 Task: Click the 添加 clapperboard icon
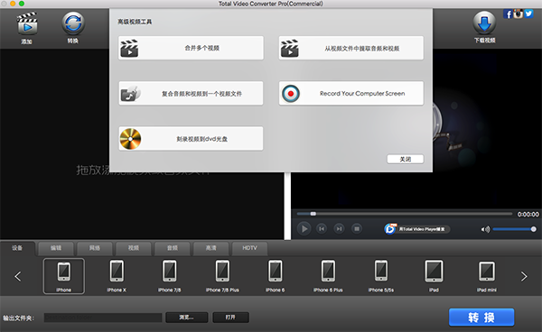[27, 23]
